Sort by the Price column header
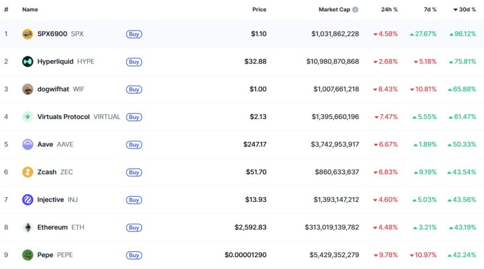The image size is (484, 269). tap(259, 10)
